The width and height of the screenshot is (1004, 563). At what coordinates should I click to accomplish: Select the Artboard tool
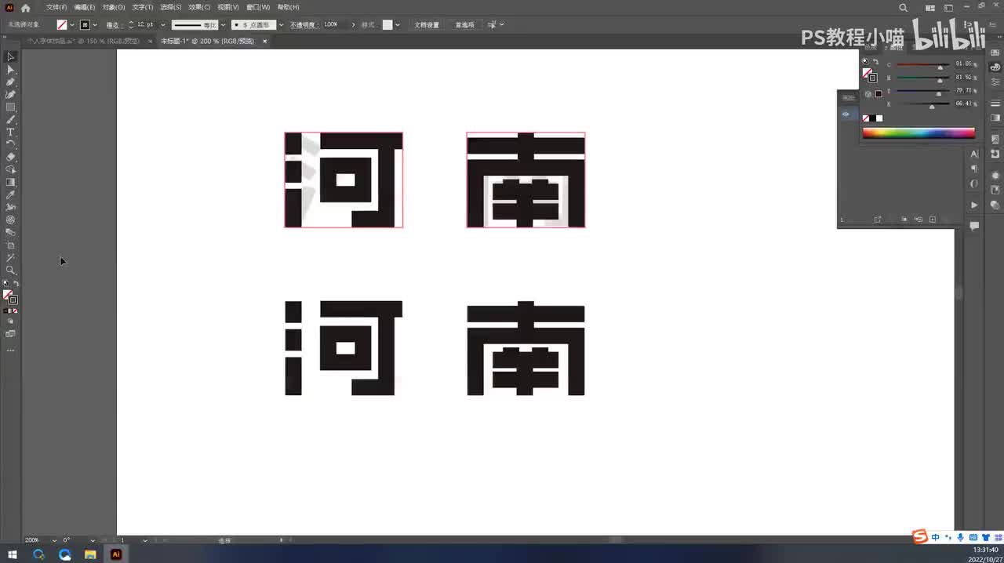[x=10, y=245]
